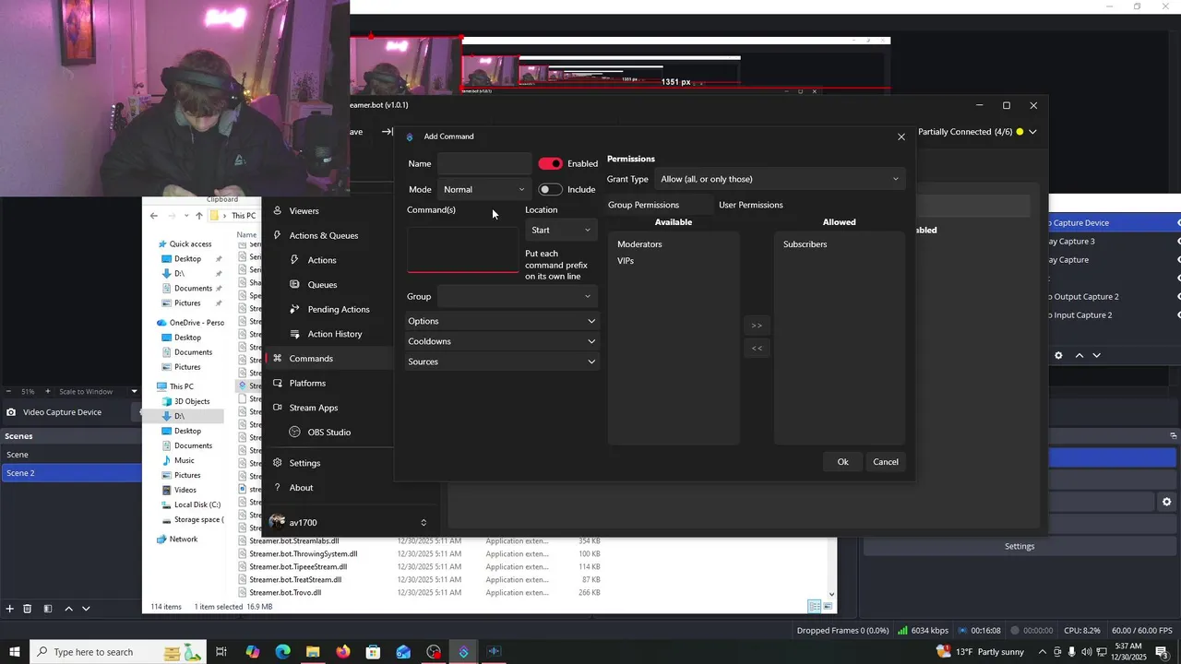Click the Windows Start button

pos(15,652)
